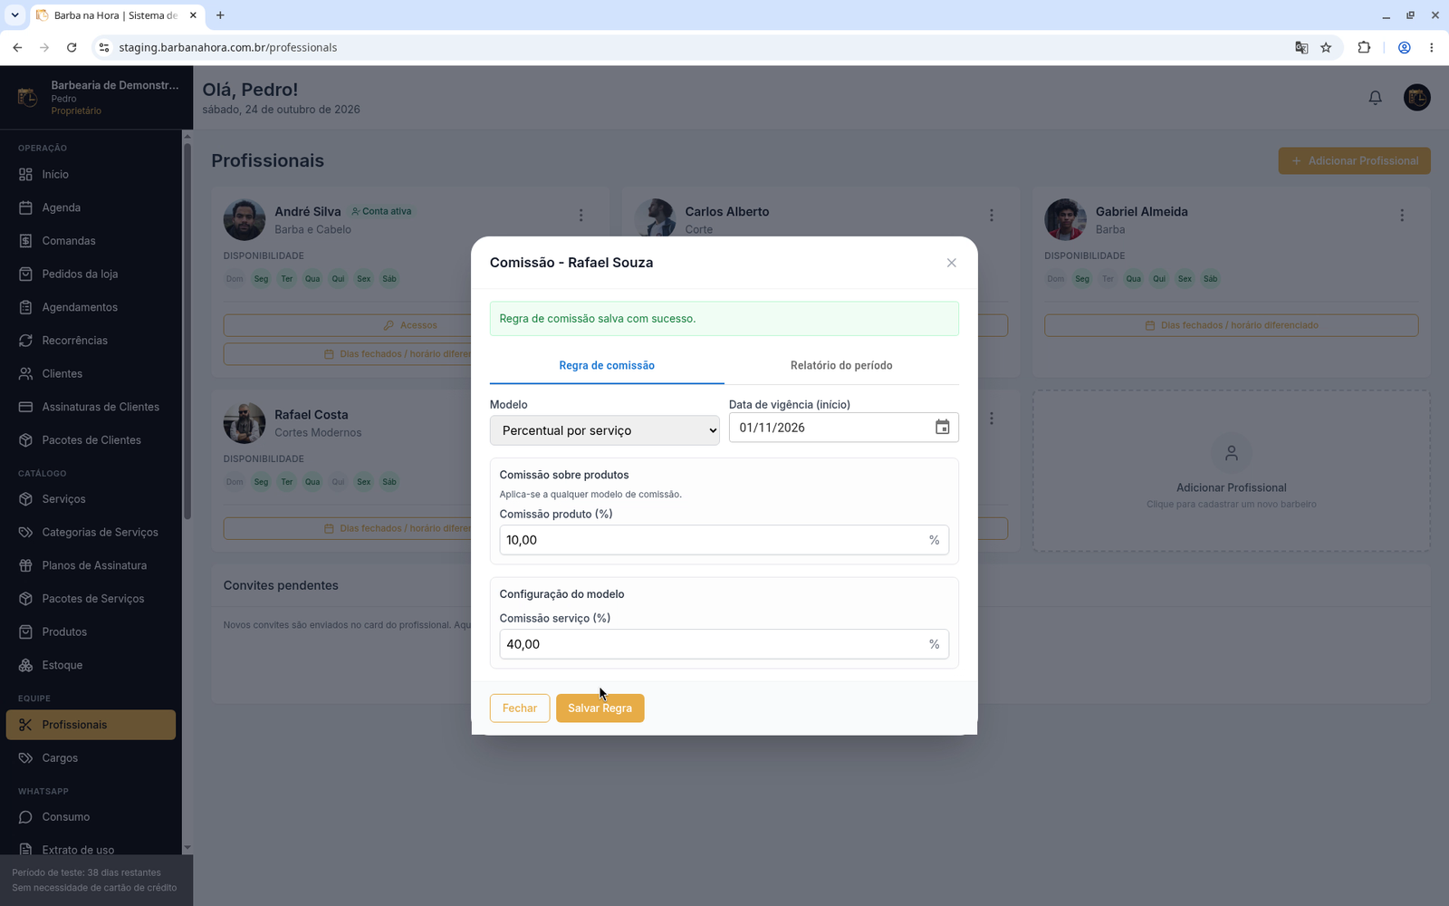Click the Adicionar Profissional dashed card
This screenshot has width=1449, height=906.
pyautogui.click(x=1231, y=471)
